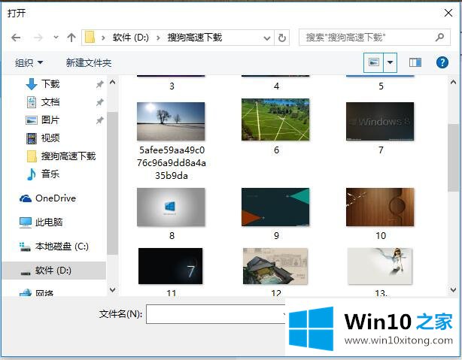The image size is (462, 360).
Task: Expand the address bar history dropdown
Action: click(x=267, y=38)
